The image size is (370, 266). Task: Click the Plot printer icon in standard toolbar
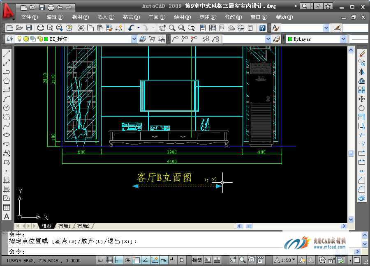(x=41, y=28)
